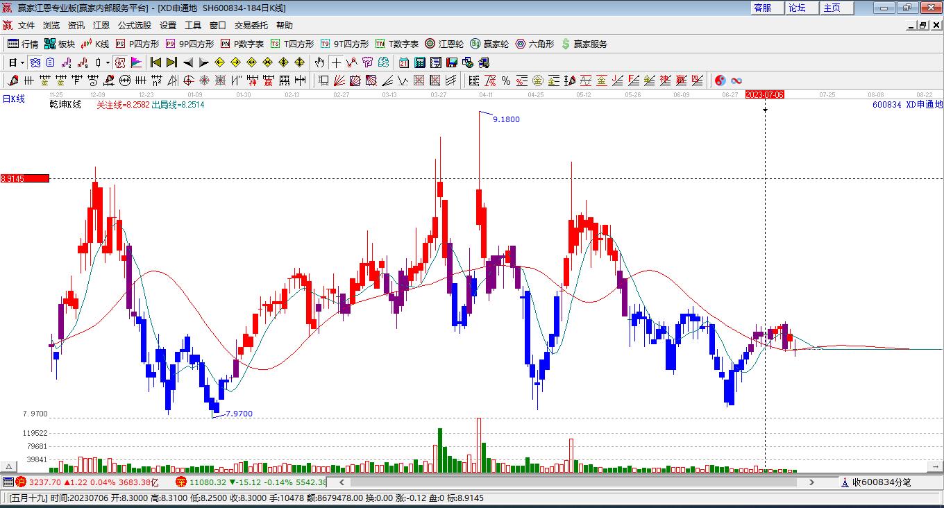Open the 日 period dropdown
The width and height of the screenshot is (944, 508).
click(17, 62)
